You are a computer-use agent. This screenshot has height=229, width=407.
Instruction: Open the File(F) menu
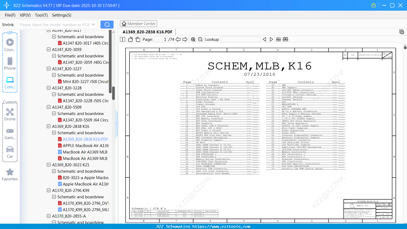click(x=10, y=15)
